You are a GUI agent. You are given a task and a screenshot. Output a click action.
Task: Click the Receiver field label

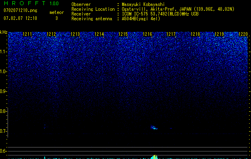[x=81, y=14]
